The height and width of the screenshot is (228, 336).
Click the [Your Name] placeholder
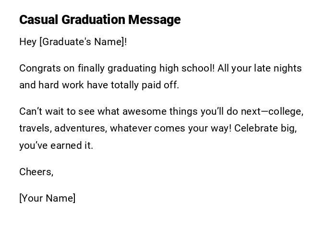pyautogui.click(x=47, y=198)
